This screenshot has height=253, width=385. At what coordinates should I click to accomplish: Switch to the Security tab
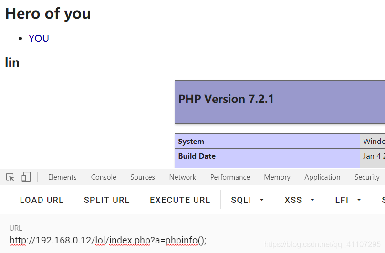coord(367,177)
